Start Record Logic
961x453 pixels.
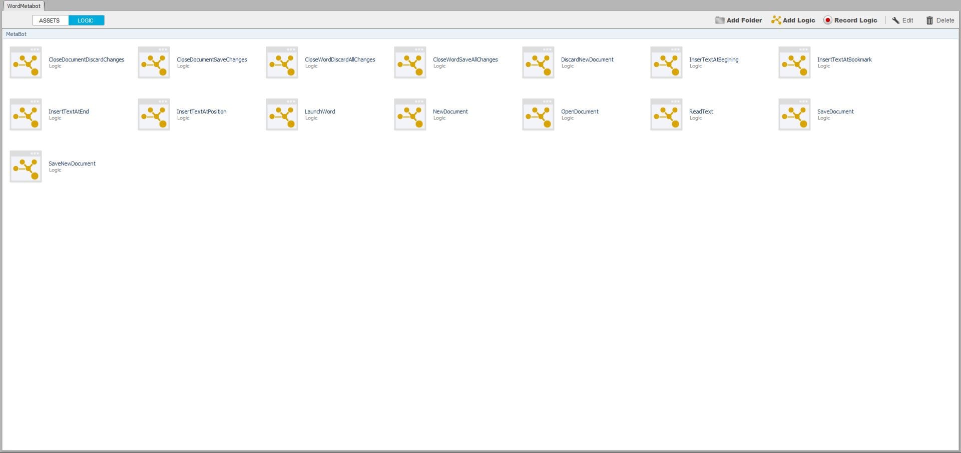[850, 20]
